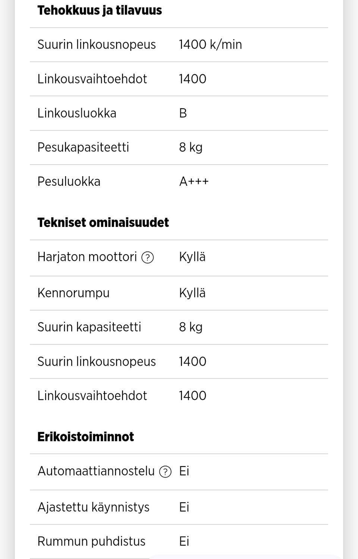Viewport: 358px width, 559px height.
Task: Select the Rummun puhdistus row
Action: (x=91, y=541)
